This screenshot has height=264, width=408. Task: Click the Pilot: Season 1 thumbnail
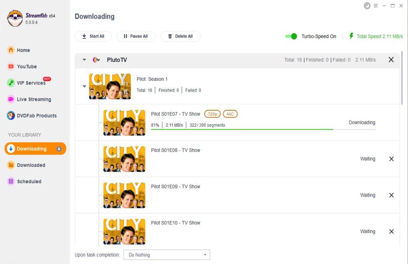pyautogui.click(x=110, y=86)
